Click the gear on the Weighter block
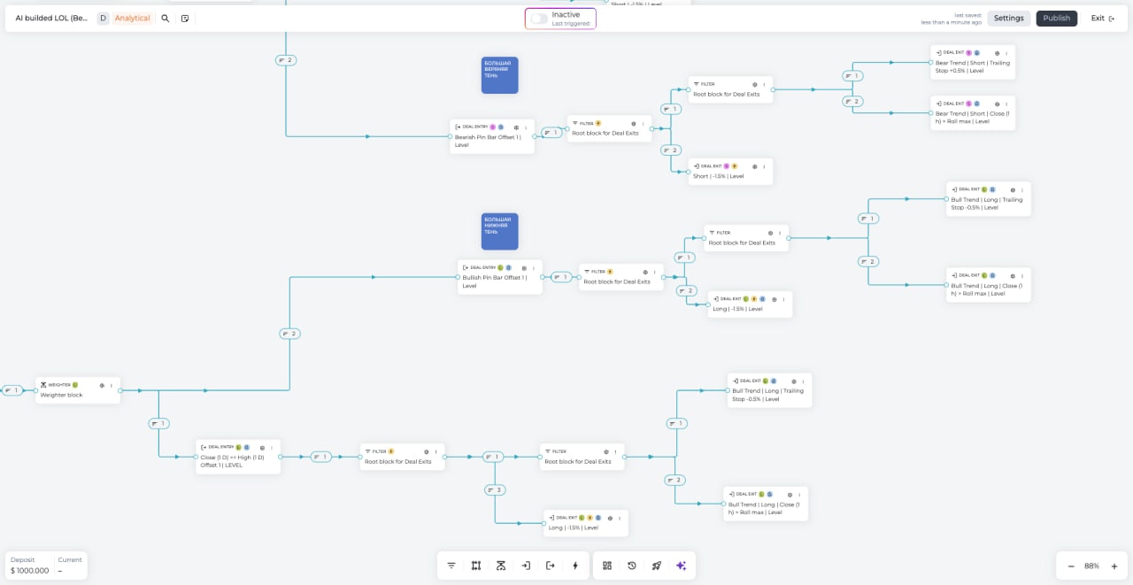Viewport: 1133px width, 585px height. 103,385
